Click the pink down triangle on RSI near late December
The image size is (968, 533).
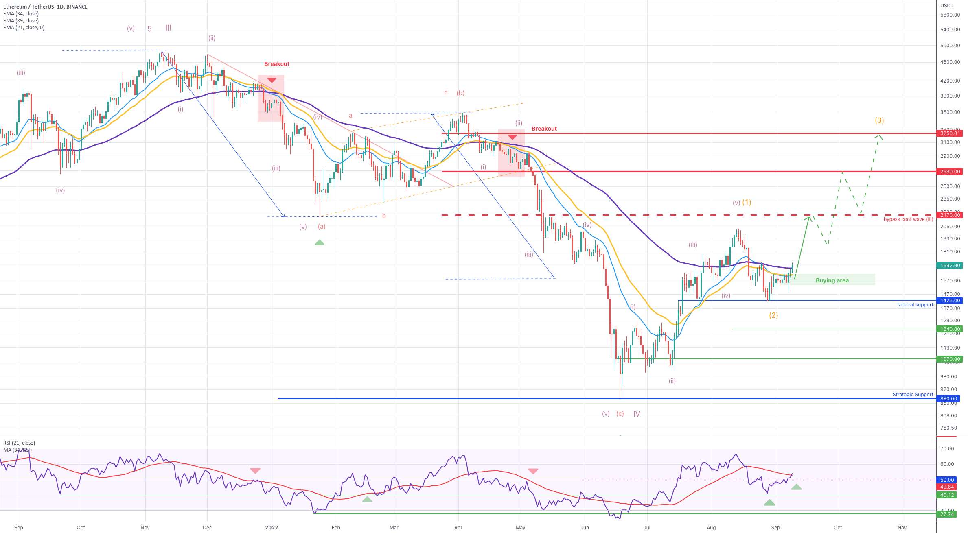[255, 471]
